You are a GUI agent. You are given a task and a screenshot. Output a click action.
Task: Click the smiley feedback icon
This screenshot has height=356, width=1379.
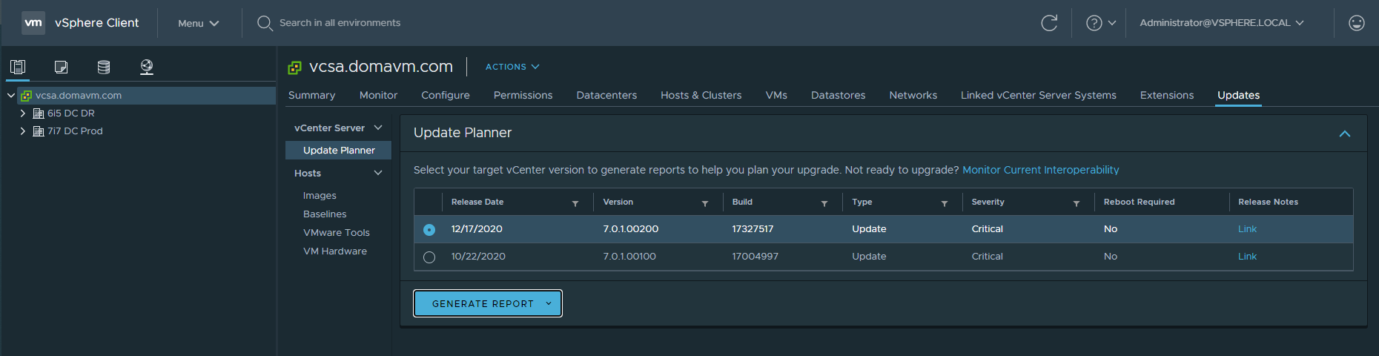point(1357,23)
